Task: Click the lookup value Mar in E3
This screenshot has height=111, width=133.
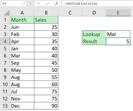Action: [x=118, y=34]
